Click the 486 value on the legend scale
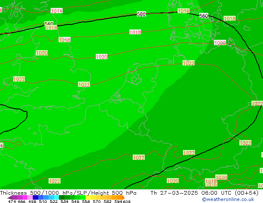Screen dimensions: 263x203 (22, 201)
